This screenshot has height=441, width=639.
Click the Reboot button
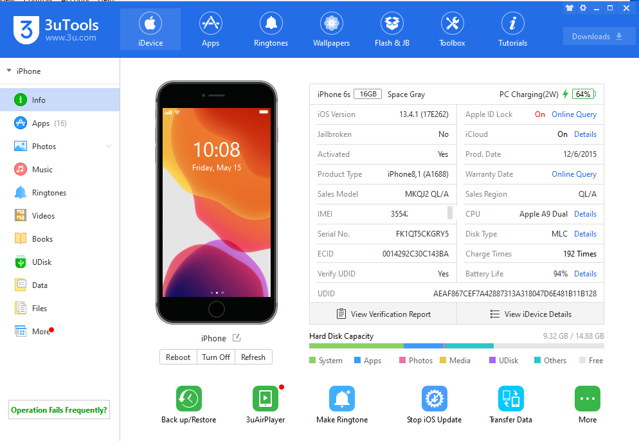[x=178, y=357]
